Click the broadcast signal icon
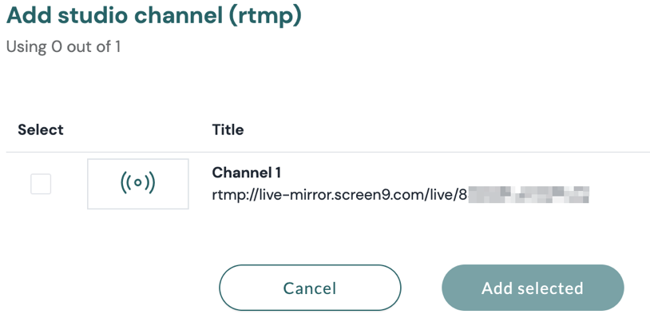 click(x=137, y=183)
